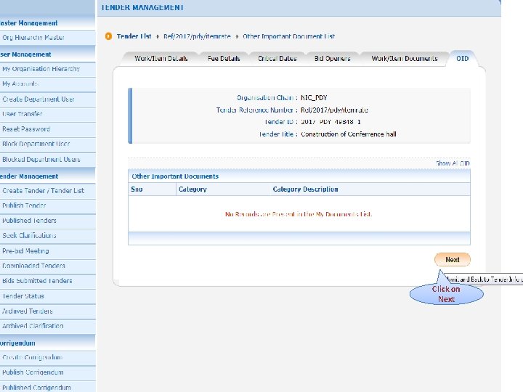Click the Tender ID value 2017_PDY_49848_1
The image size is (523, 392).
(331, 122)
